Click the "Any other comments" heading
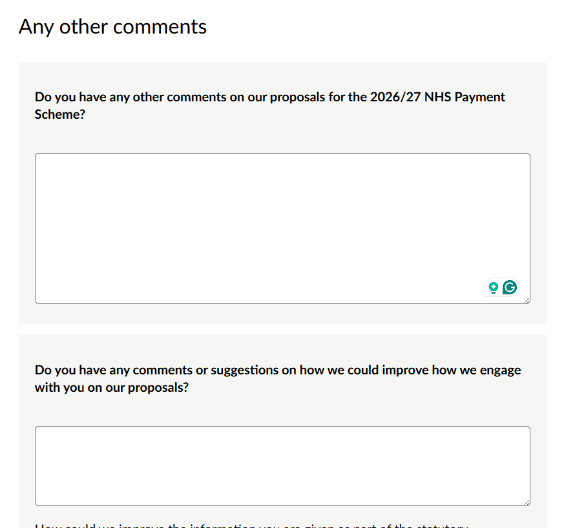 [x=113, y=26]
